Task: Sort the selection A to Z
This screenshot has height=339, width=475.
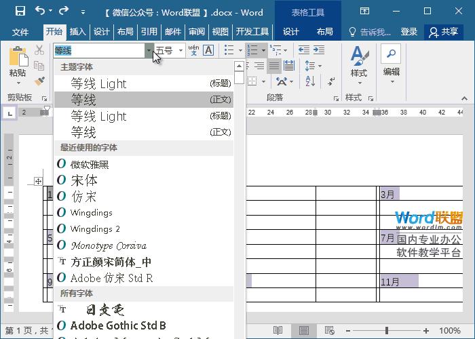Action: click(310, 81)
